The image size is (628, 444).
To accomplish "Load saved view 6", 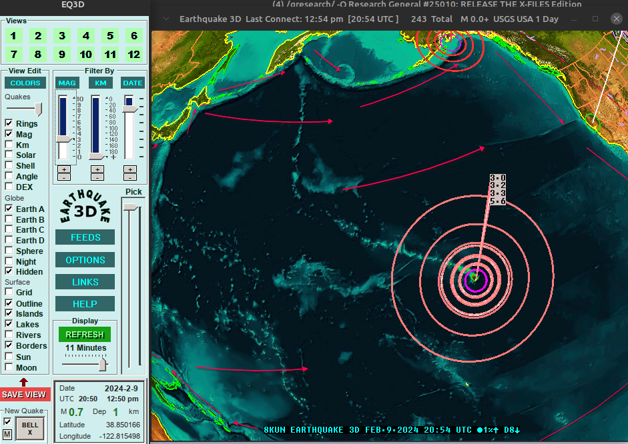I will [x=134, y=36].
